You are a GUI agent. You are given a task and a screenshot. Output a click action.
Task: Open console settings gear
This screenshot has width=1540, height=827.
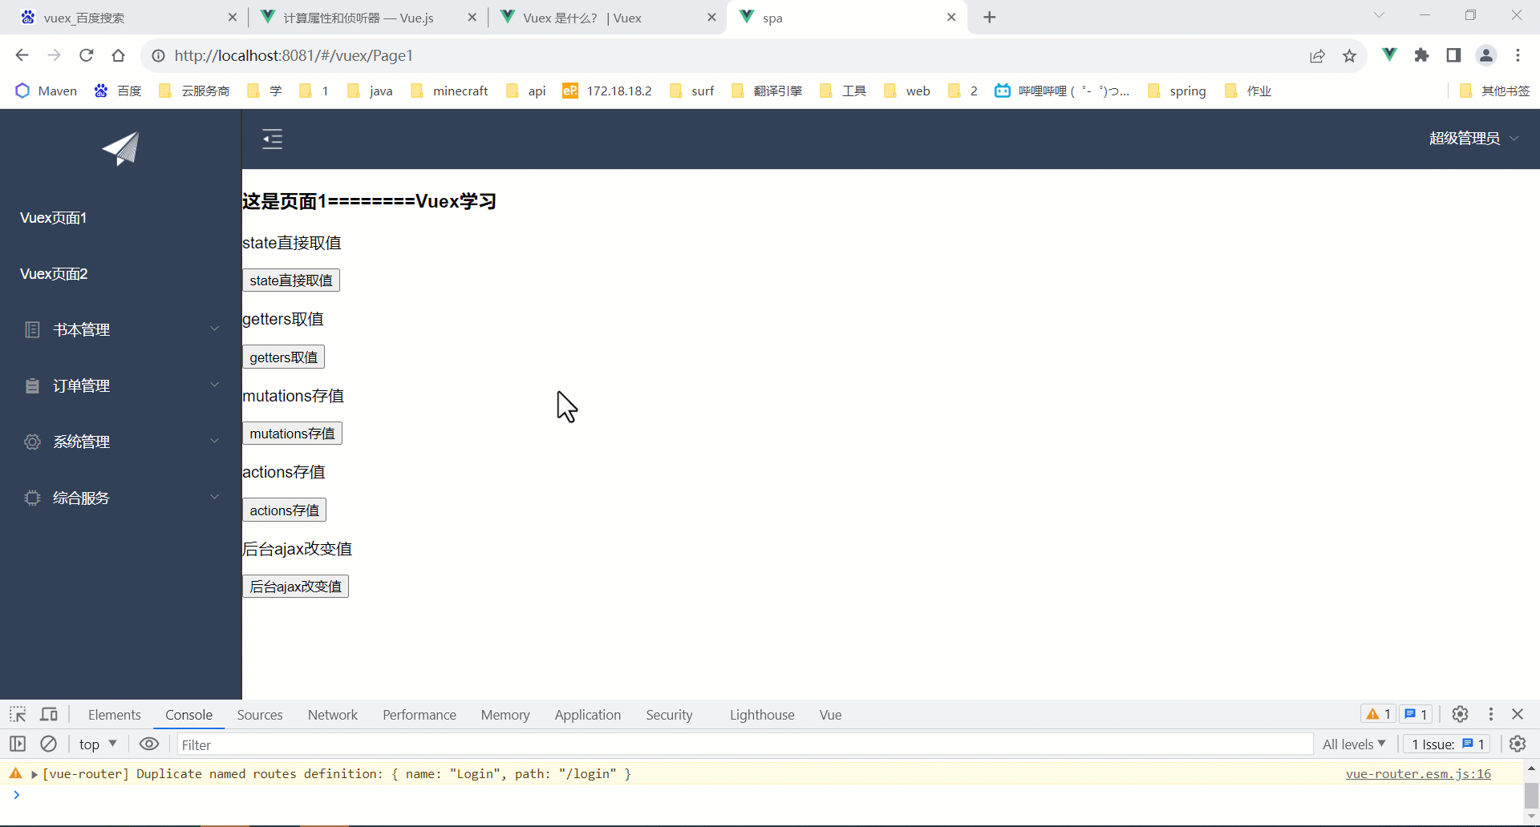tap(1518, 744)
